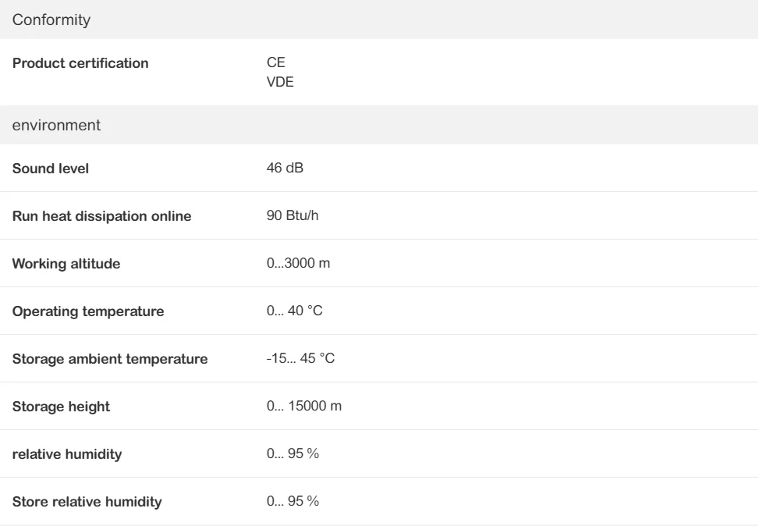
Task: Click the Conformity section header
Action: 52,20
